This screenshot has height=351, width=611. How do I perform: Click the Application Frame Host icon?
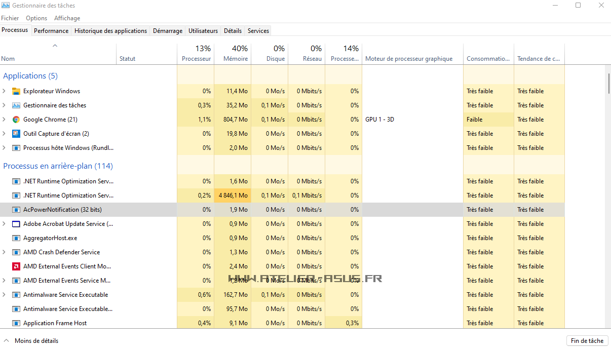[x=16, y=323]
